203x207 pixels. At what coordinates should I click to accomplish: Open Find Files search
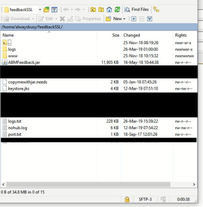point(136,10)
